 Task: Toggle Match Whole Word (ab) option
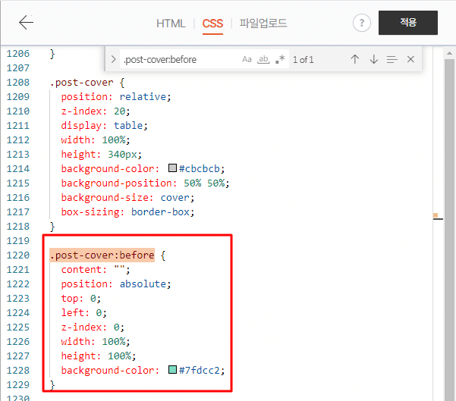click(263, 60)
